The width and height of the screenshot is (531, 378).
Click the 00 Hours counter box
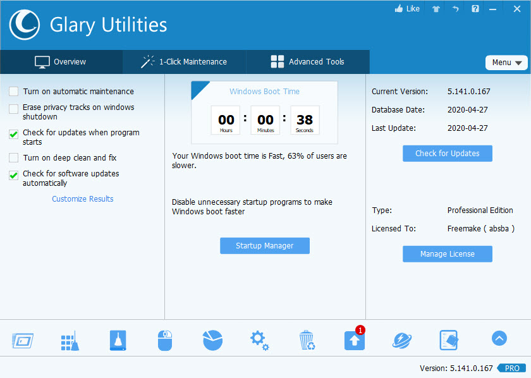pyautogui.click(x=226, y=120)
